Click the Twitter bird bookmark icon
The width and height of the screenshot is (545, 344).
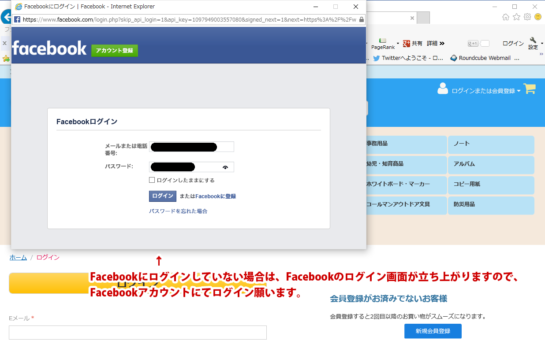pyautogui.click(x=376, y=58)
